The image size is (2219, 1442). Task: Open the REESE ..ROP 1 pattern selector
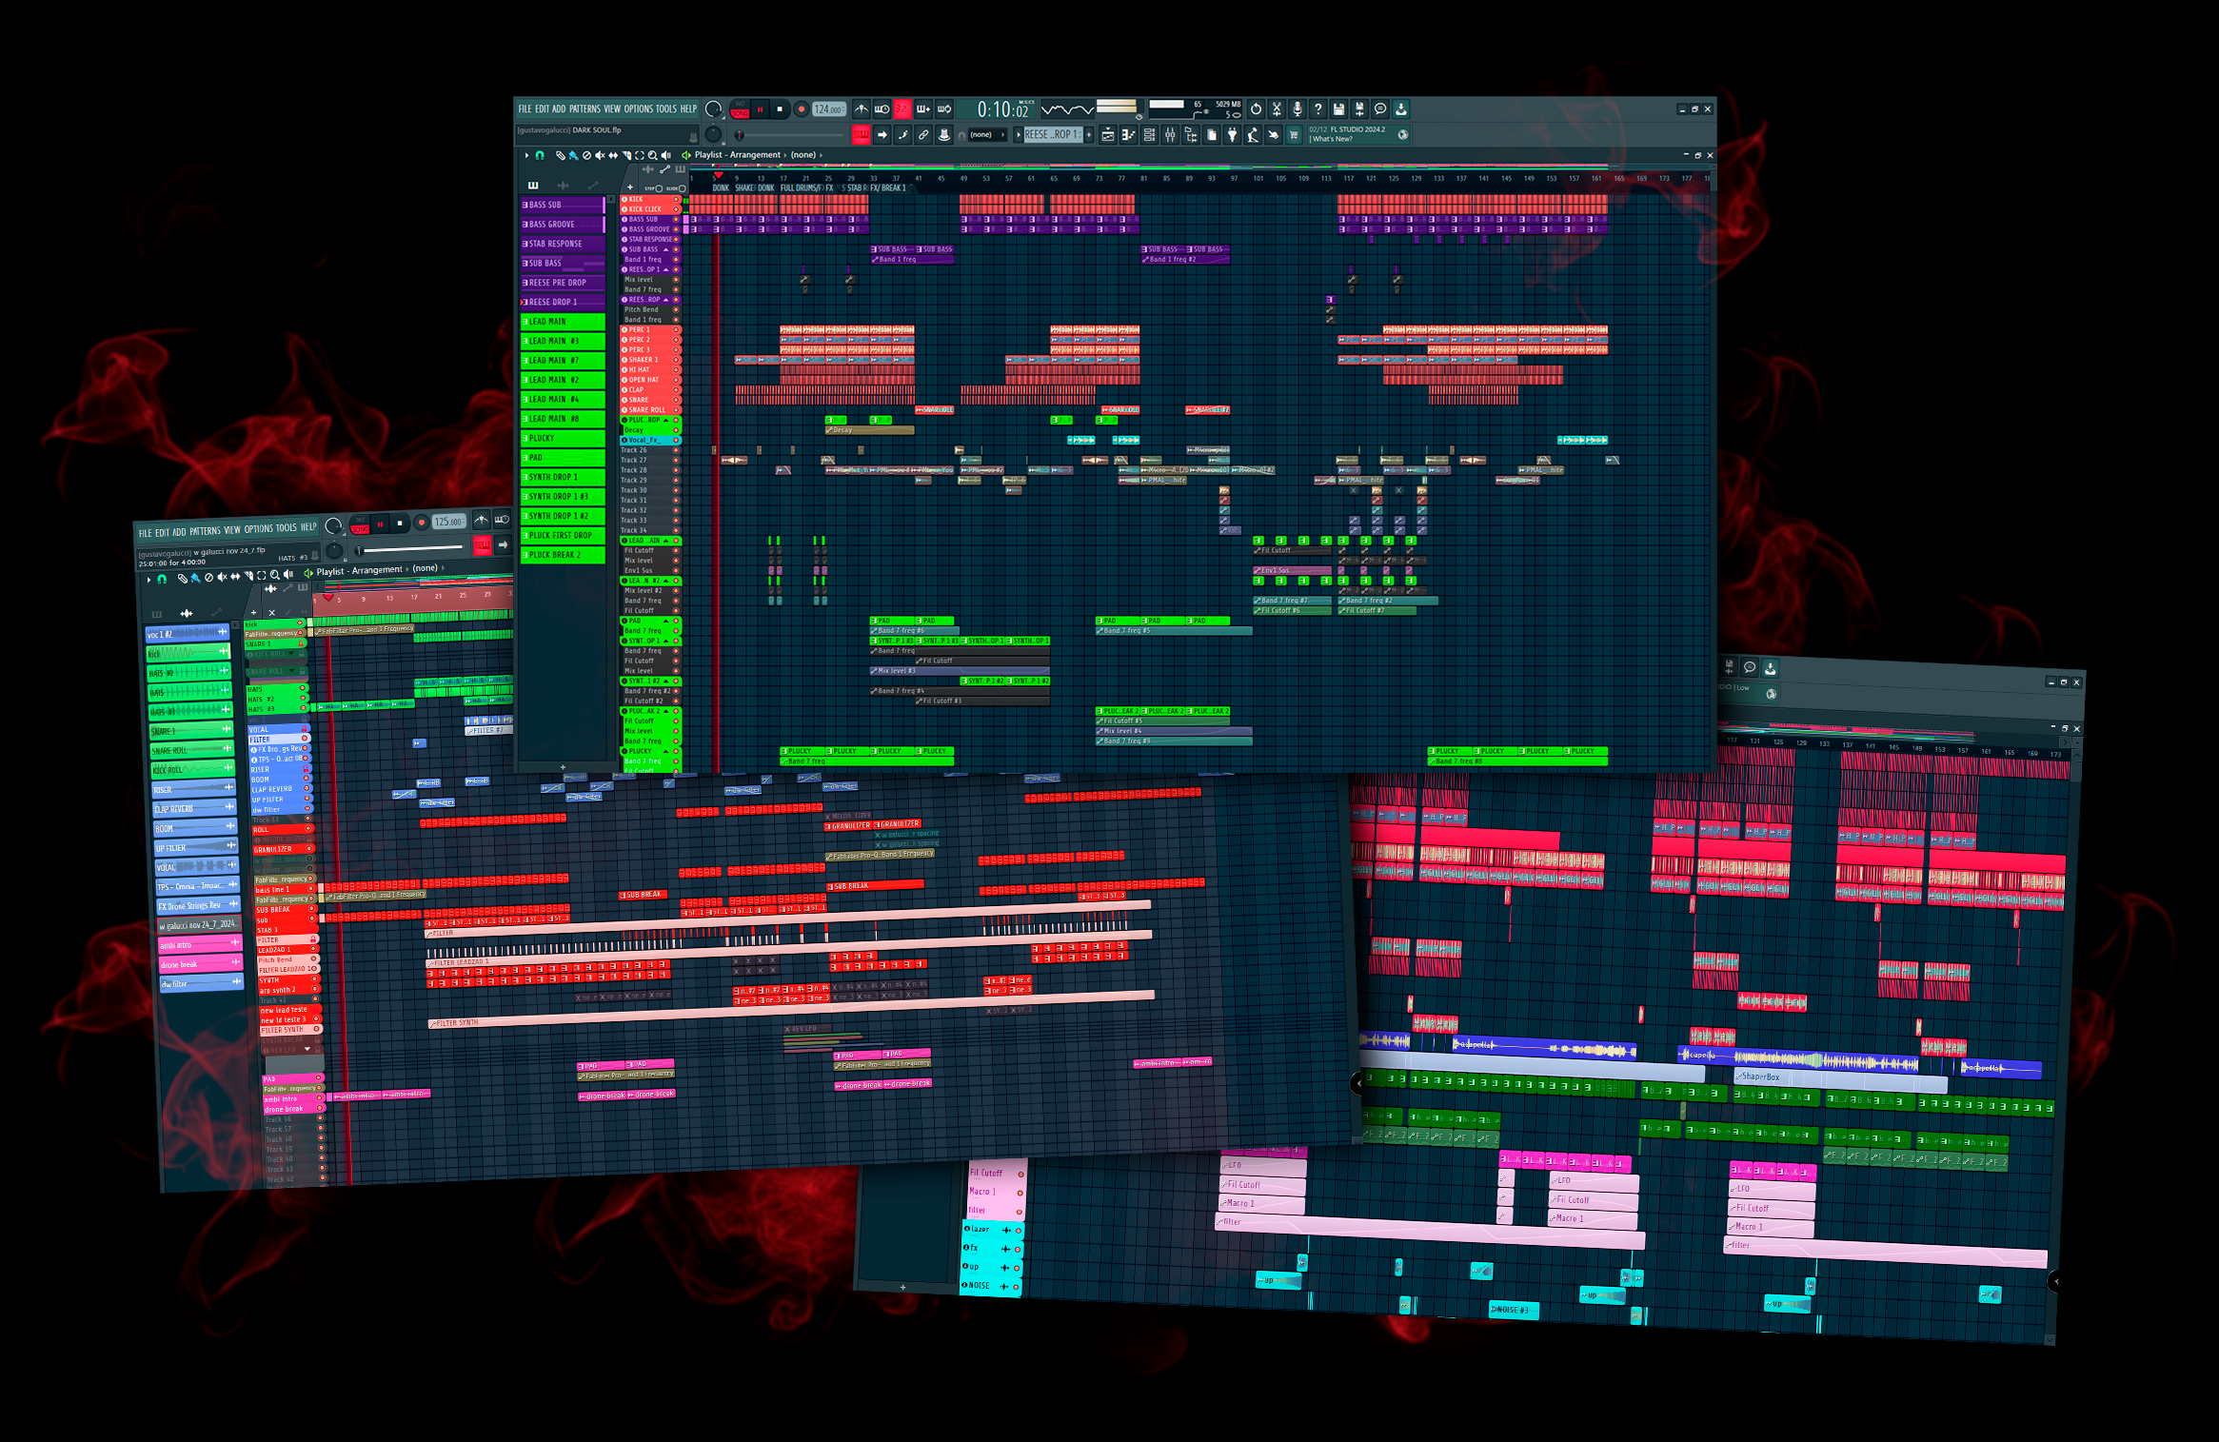tap(1052, 134)
